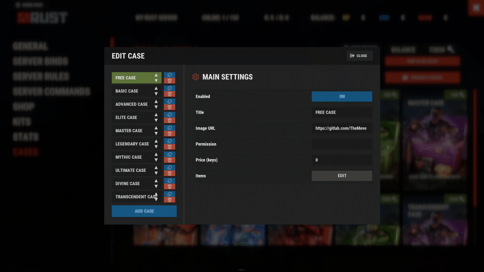Click the Image URL field
The image size is (484, 272).
click(x=341, y=128)
